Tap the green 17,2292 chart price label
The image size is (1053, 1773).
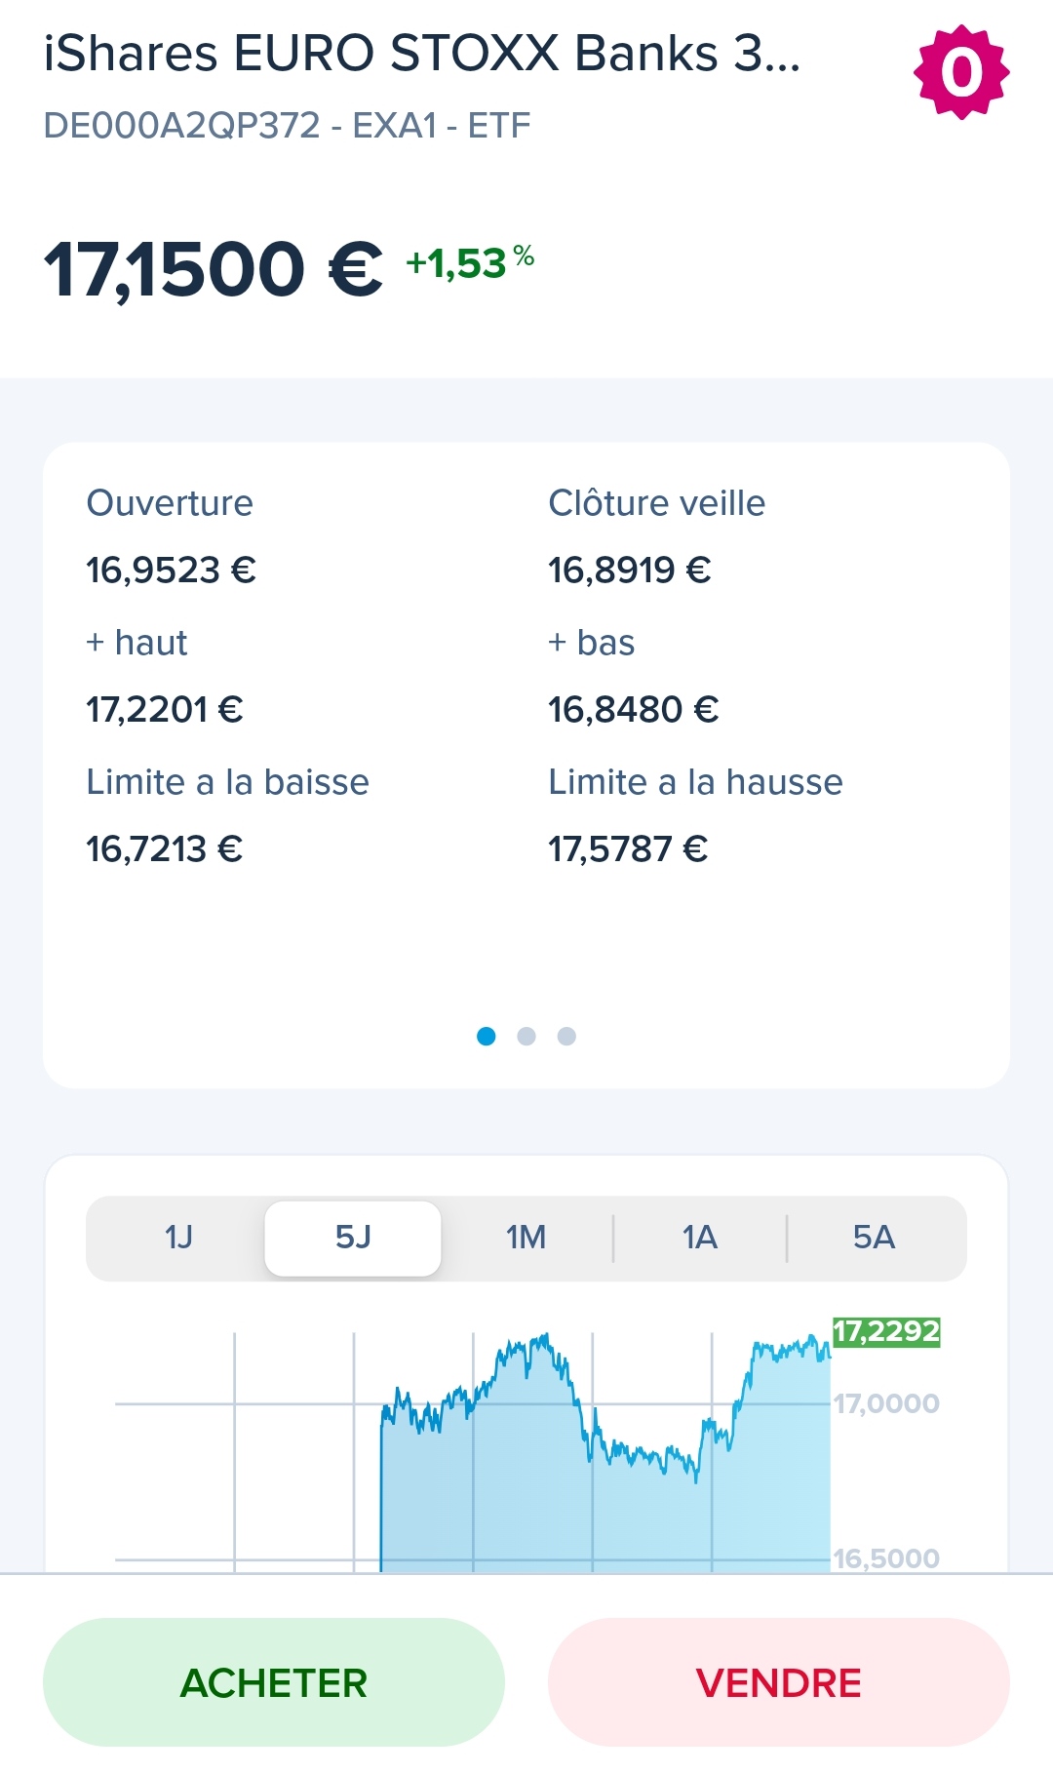coord(885,1331)
